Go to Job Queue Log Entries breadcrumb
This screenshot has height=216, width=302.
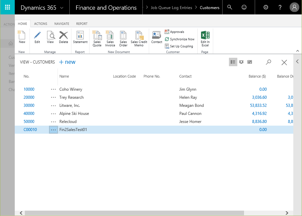tap(171, 7)
